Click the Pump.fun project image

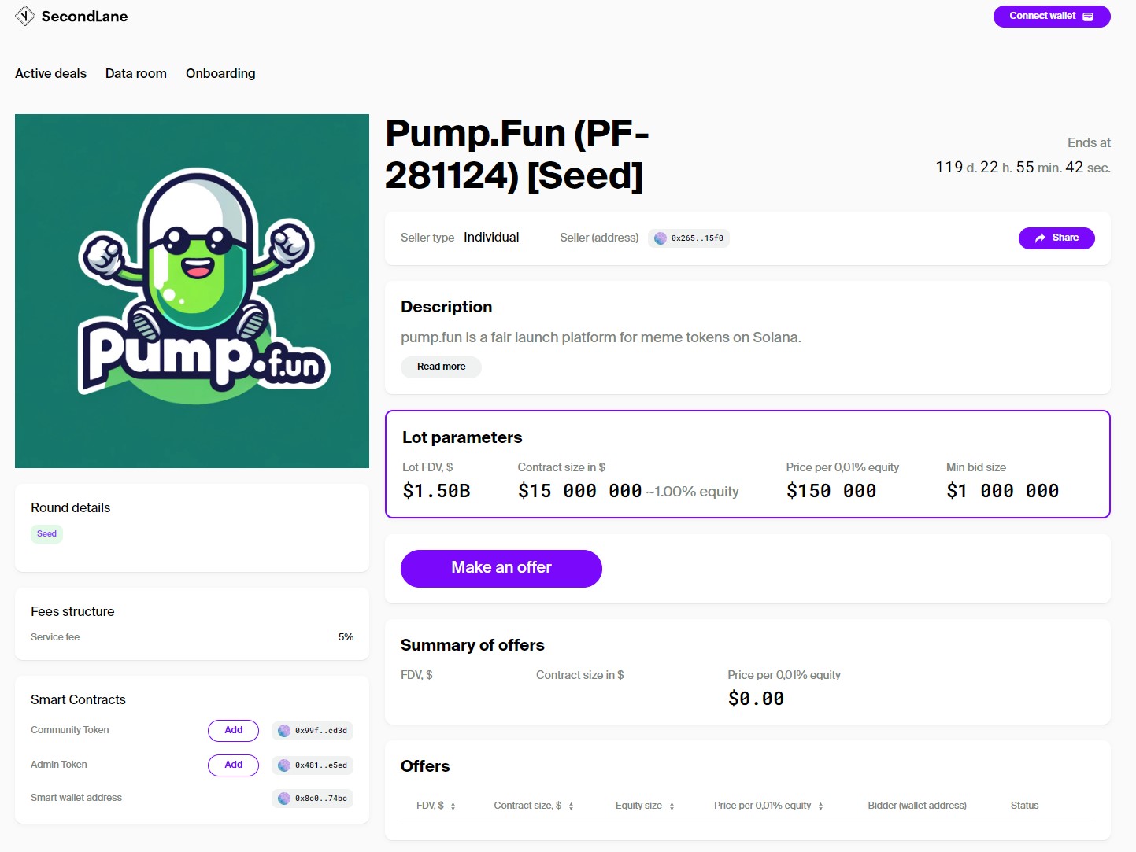point(192,291)
